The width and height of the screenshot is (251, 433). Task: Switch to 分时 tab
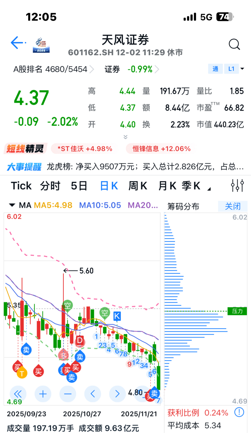point(50,186)
